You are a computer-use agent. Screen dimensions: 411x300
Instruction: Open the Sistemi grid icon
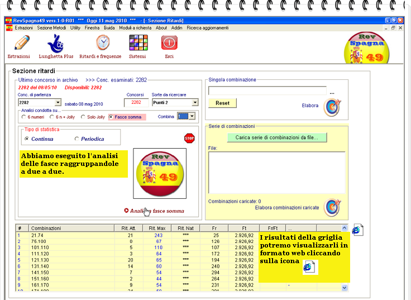coord(138,43)
